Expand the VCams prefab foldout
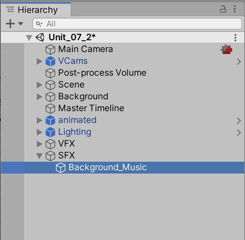Image resolution: width=245 pixels, height=240 pixels. 40,61
